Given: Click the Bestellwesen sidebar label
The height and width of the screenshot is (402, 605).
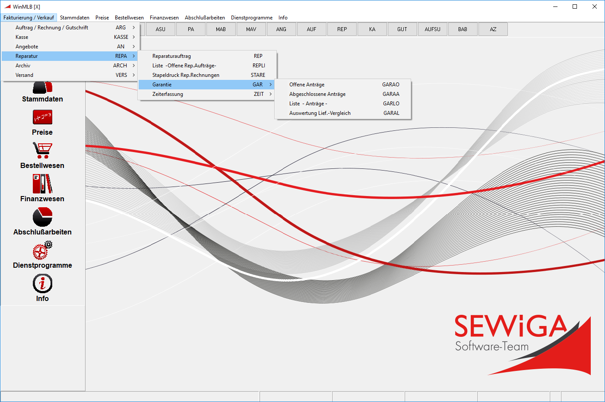Looking at the screenshot, I should point(42,165).
